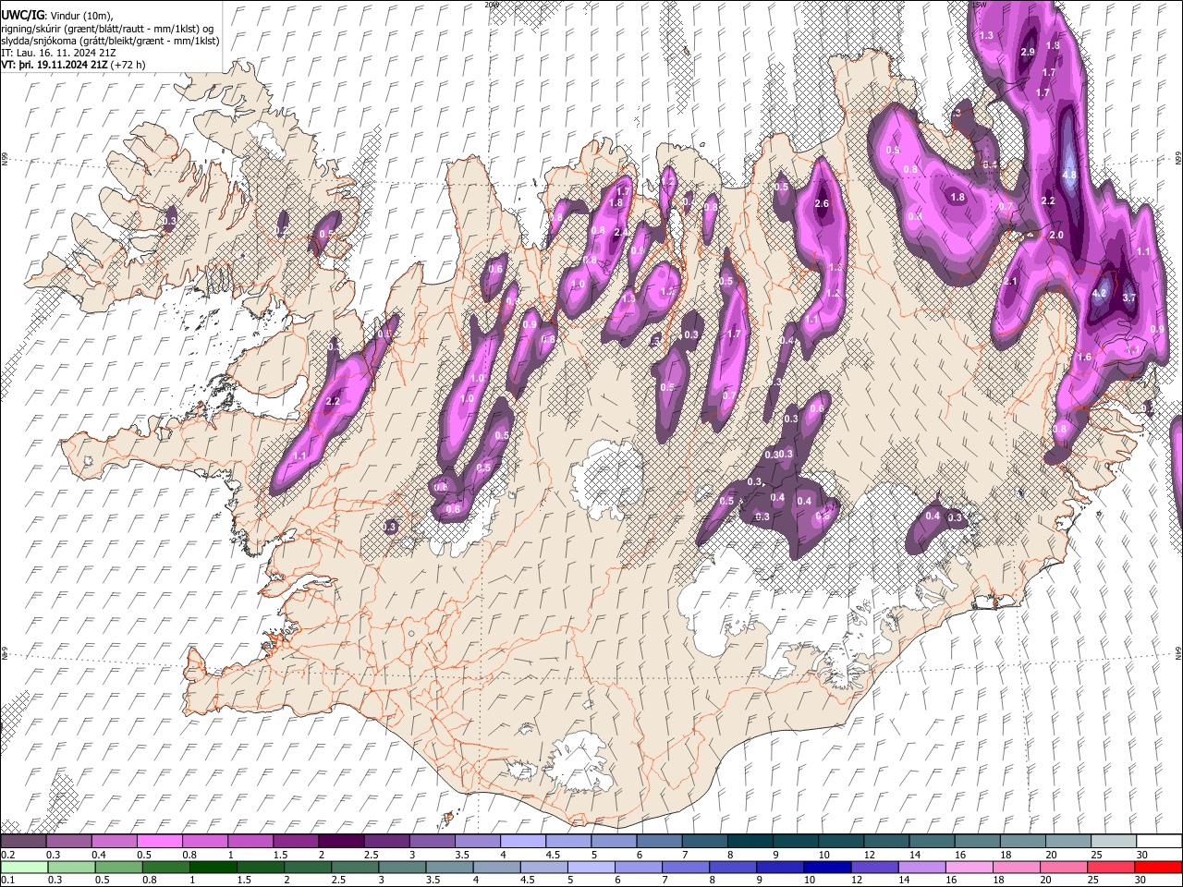Click the 'UWC/IG: Vindur (10m)' title text
The width and height of the screenshot is (1183, 887).
point(56,15)
